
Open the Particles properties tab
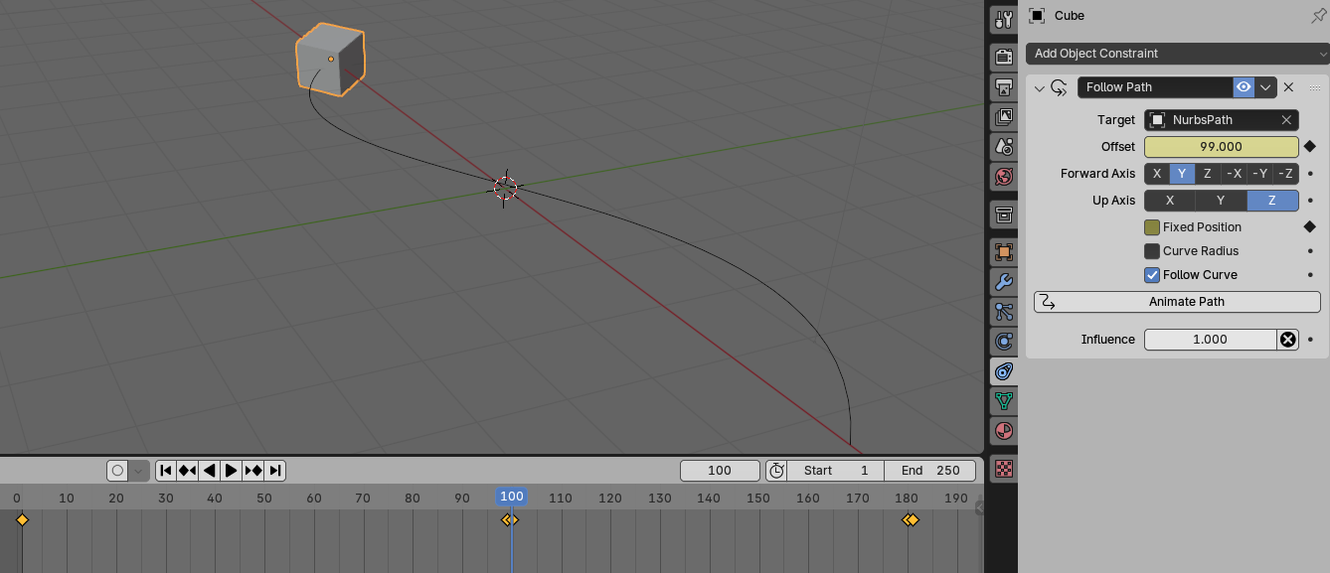tap(1004, 312)
